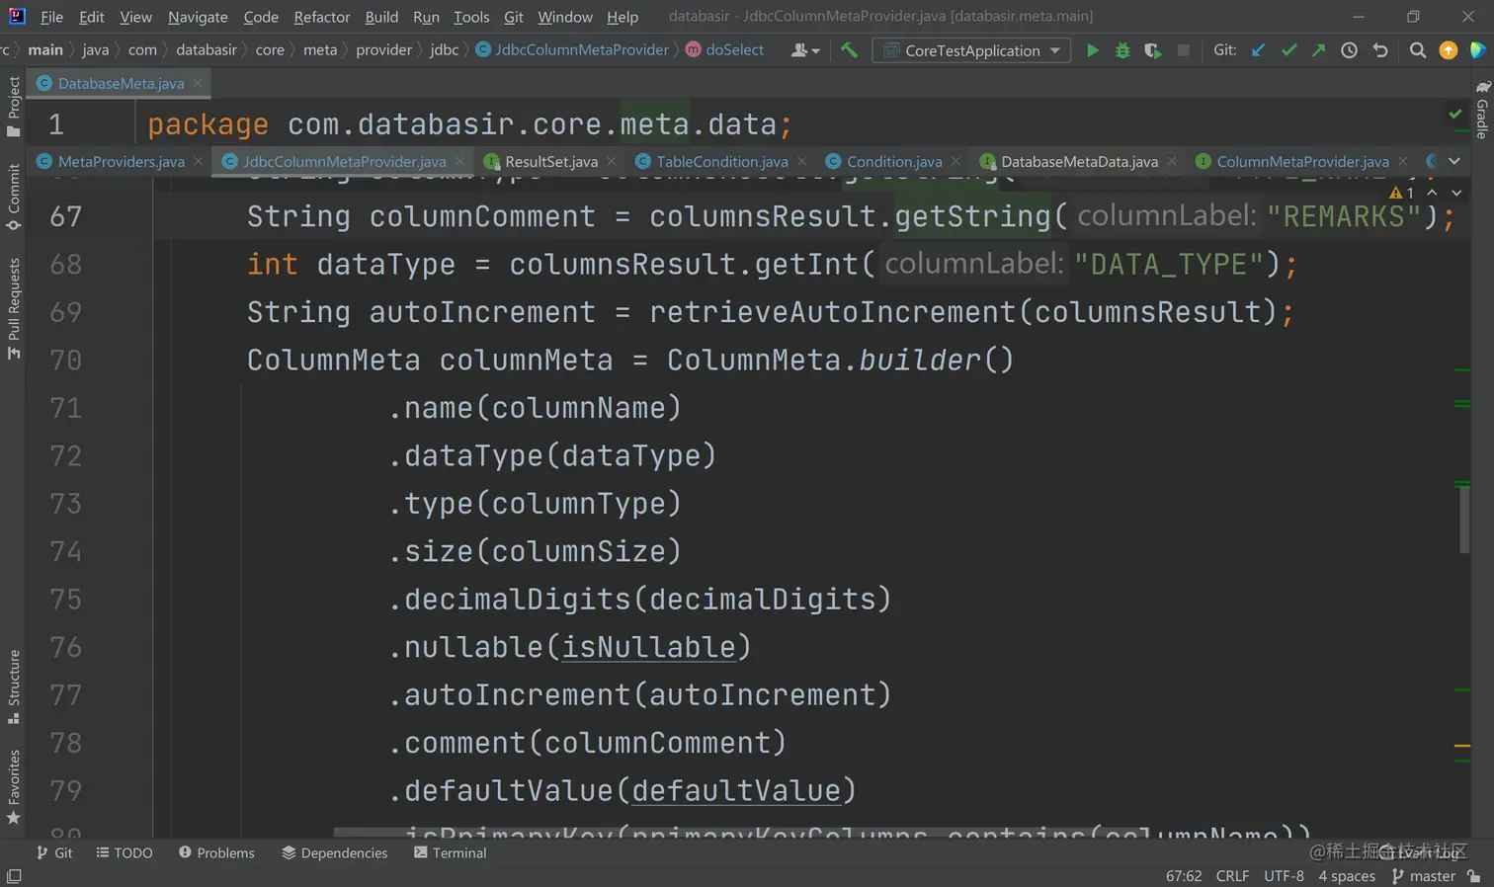Toggle read-only lock icon in status bar
The width and height of the screenshot is (1494, 887).
(1473, 876)
